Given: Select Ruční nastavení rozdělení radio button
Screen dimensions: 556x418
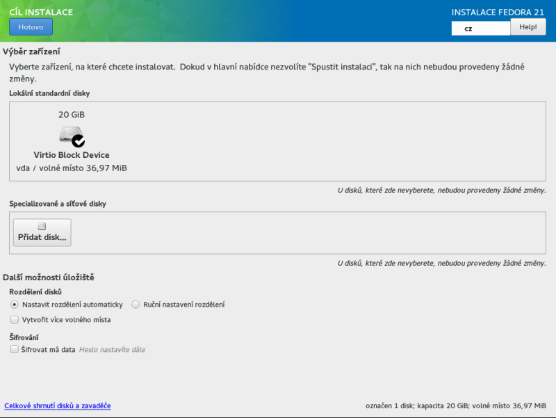Looking at the screenshot, I should click(136, 304).
